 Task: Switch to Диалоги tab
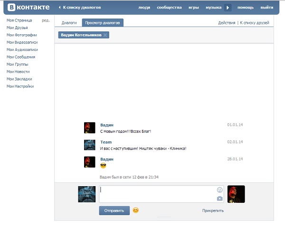(x=69, y=23)
